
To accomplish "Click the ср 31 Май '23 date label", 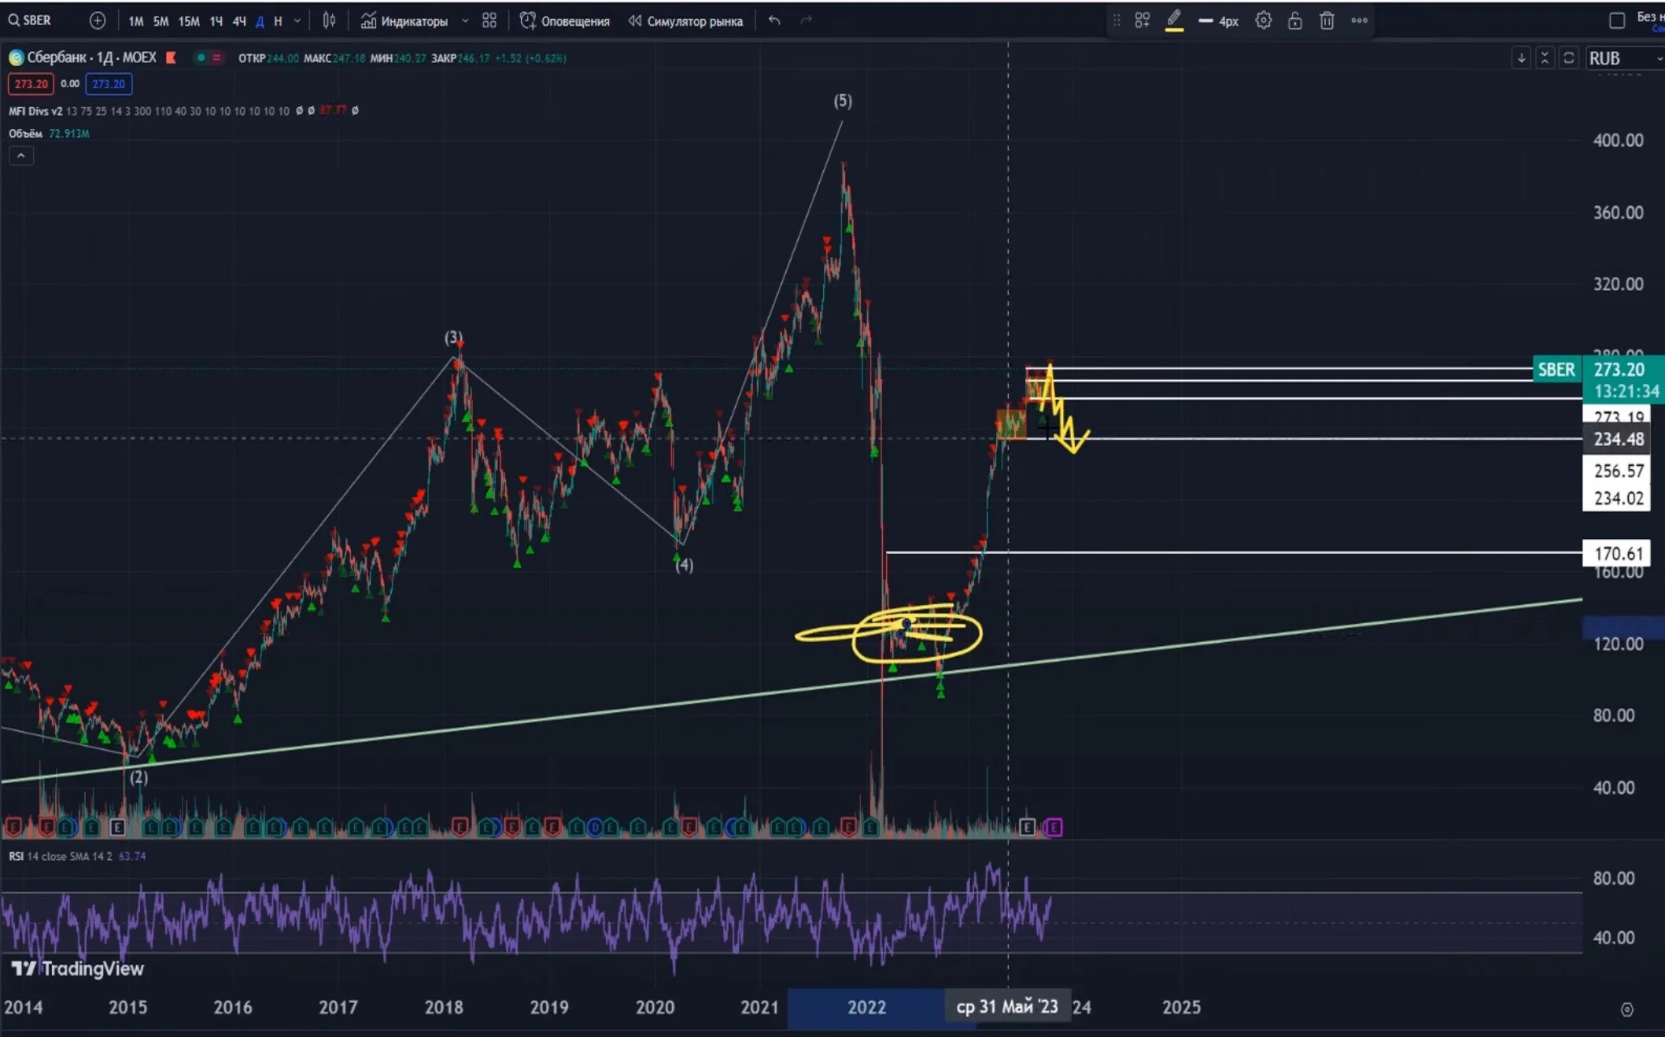I will point(1007,1007).
